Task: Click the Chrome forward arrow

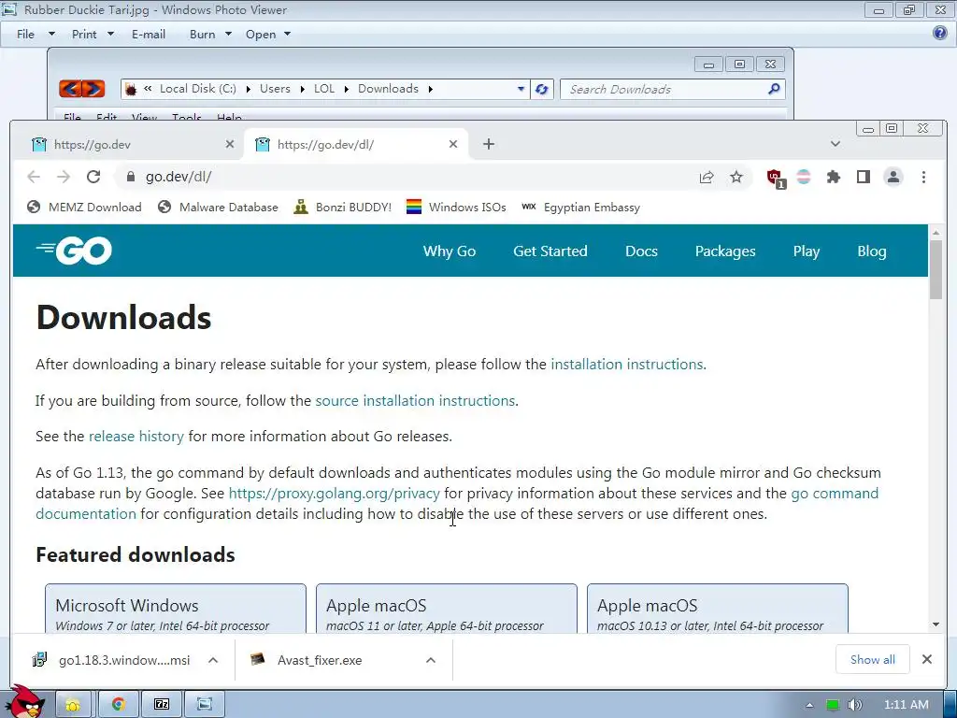Action: pyautogui.click(x=64, y=177)
